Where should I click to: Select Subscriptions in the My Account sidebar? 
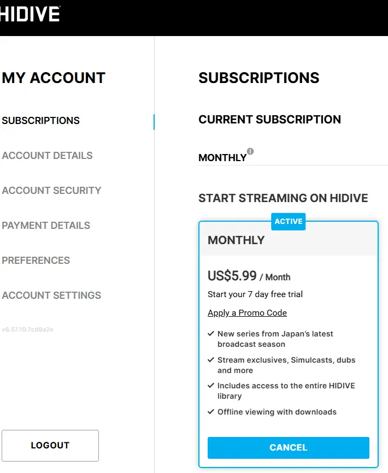[x=41, y=121]
